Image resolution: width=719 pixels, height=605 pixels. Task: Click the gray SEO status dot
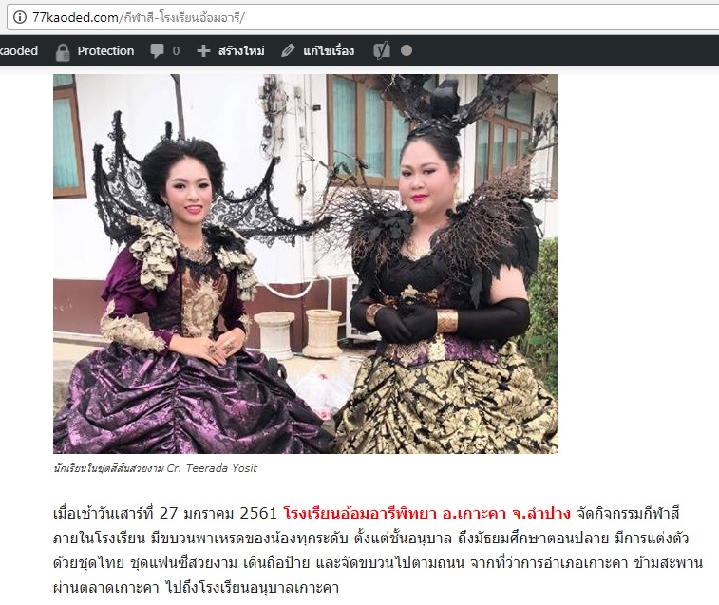point(407,50)
